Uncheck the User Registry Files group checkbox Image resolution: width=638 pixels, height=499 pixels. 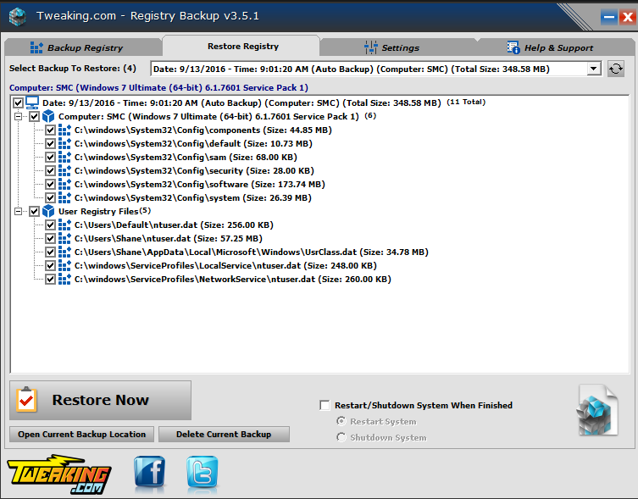point(34,211)
